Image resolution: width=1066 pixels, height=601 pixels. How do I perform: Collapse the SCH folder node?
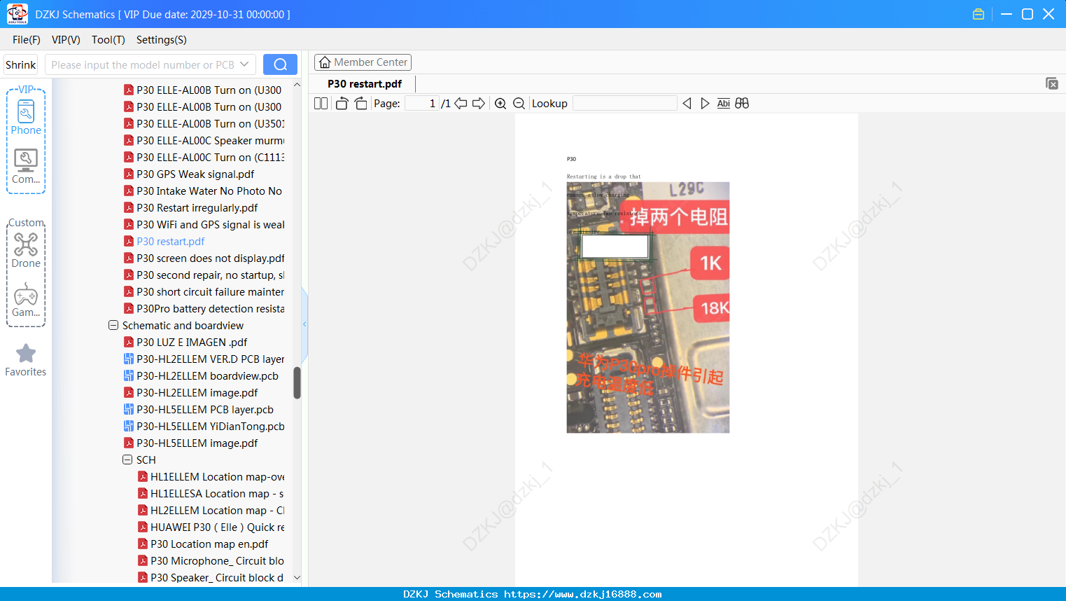127,460
